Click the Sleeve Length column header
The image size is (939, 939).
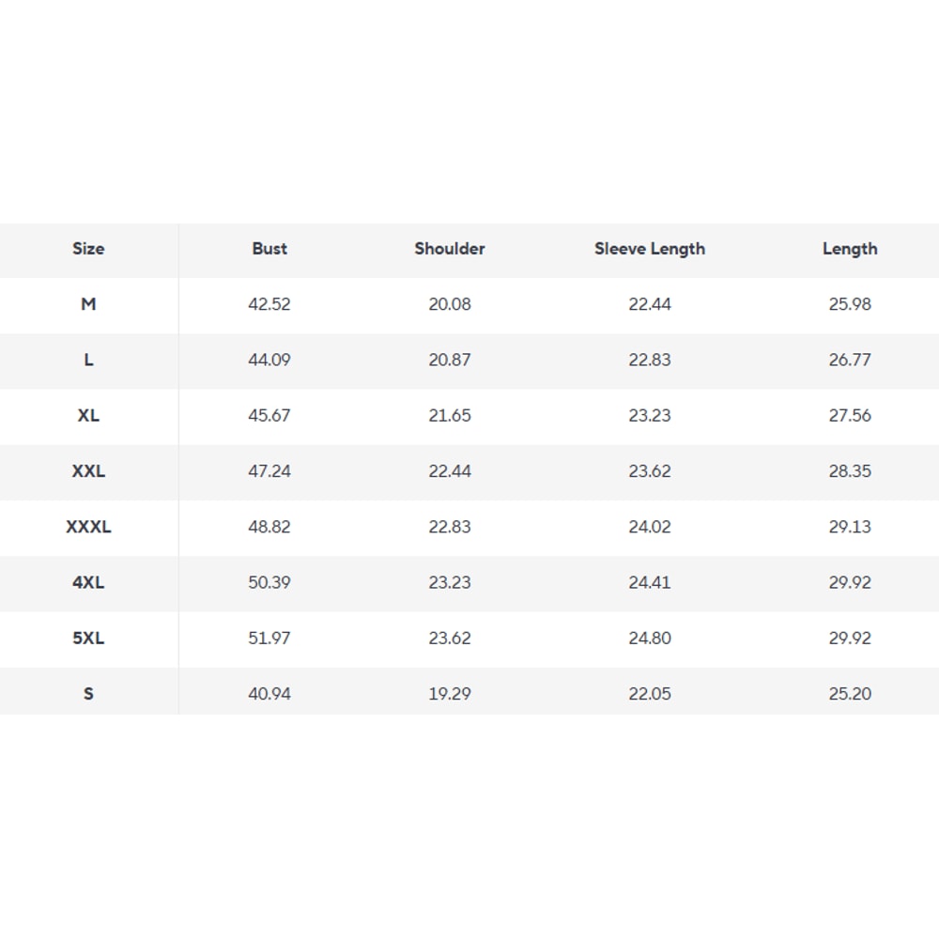[650, 249]
